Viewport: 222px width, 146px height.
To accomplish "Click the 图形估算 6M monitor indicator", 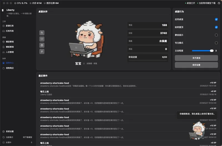I will (51, 3).
